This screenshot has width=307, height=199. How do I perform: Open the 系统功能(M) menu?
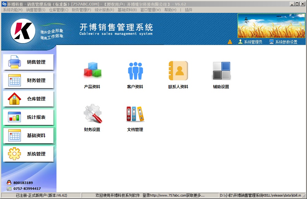tap(13, 10)
